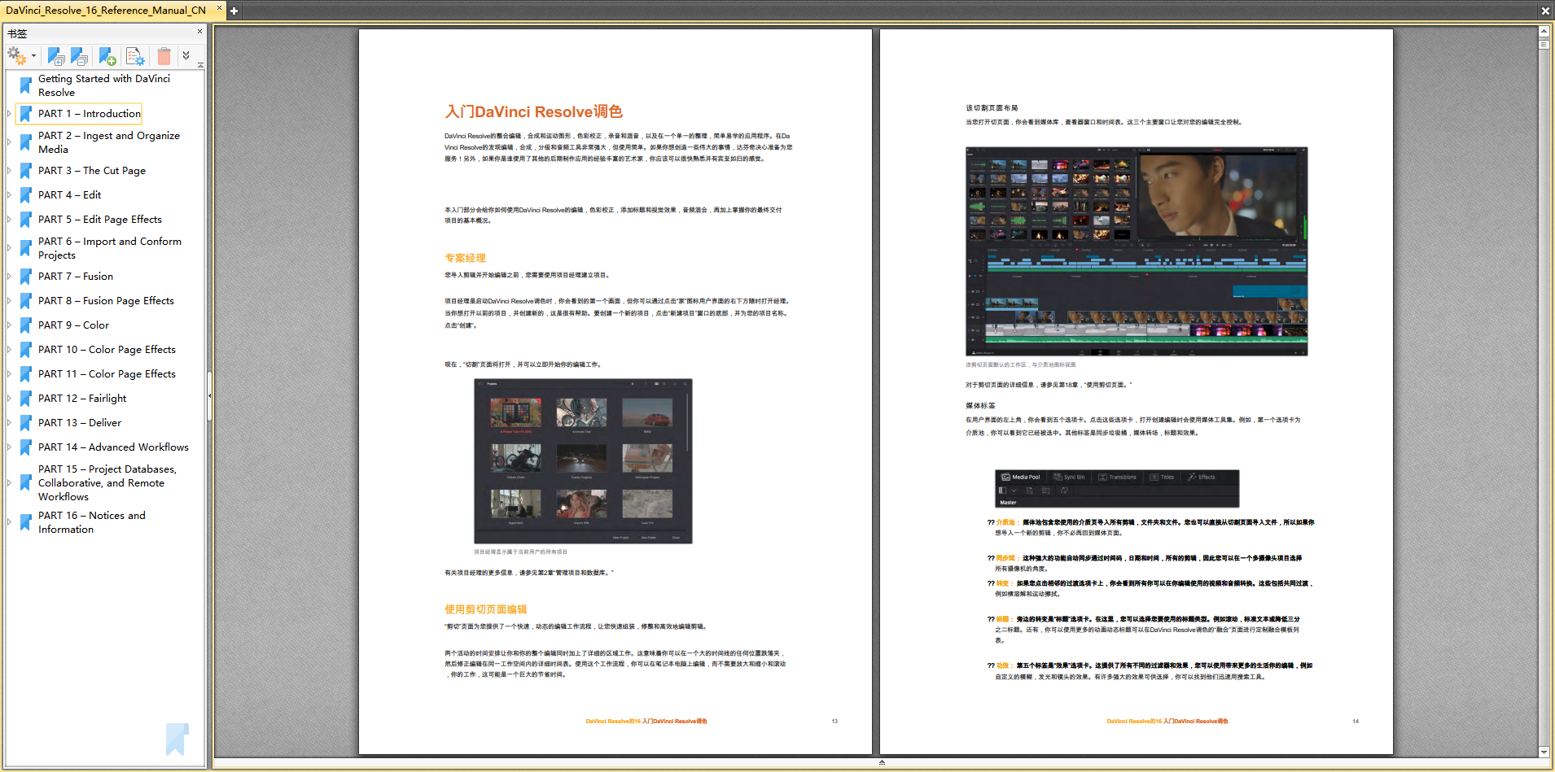
Task: Click the heading 入门DaVinci Resolve调色
Action: [533, 111]
